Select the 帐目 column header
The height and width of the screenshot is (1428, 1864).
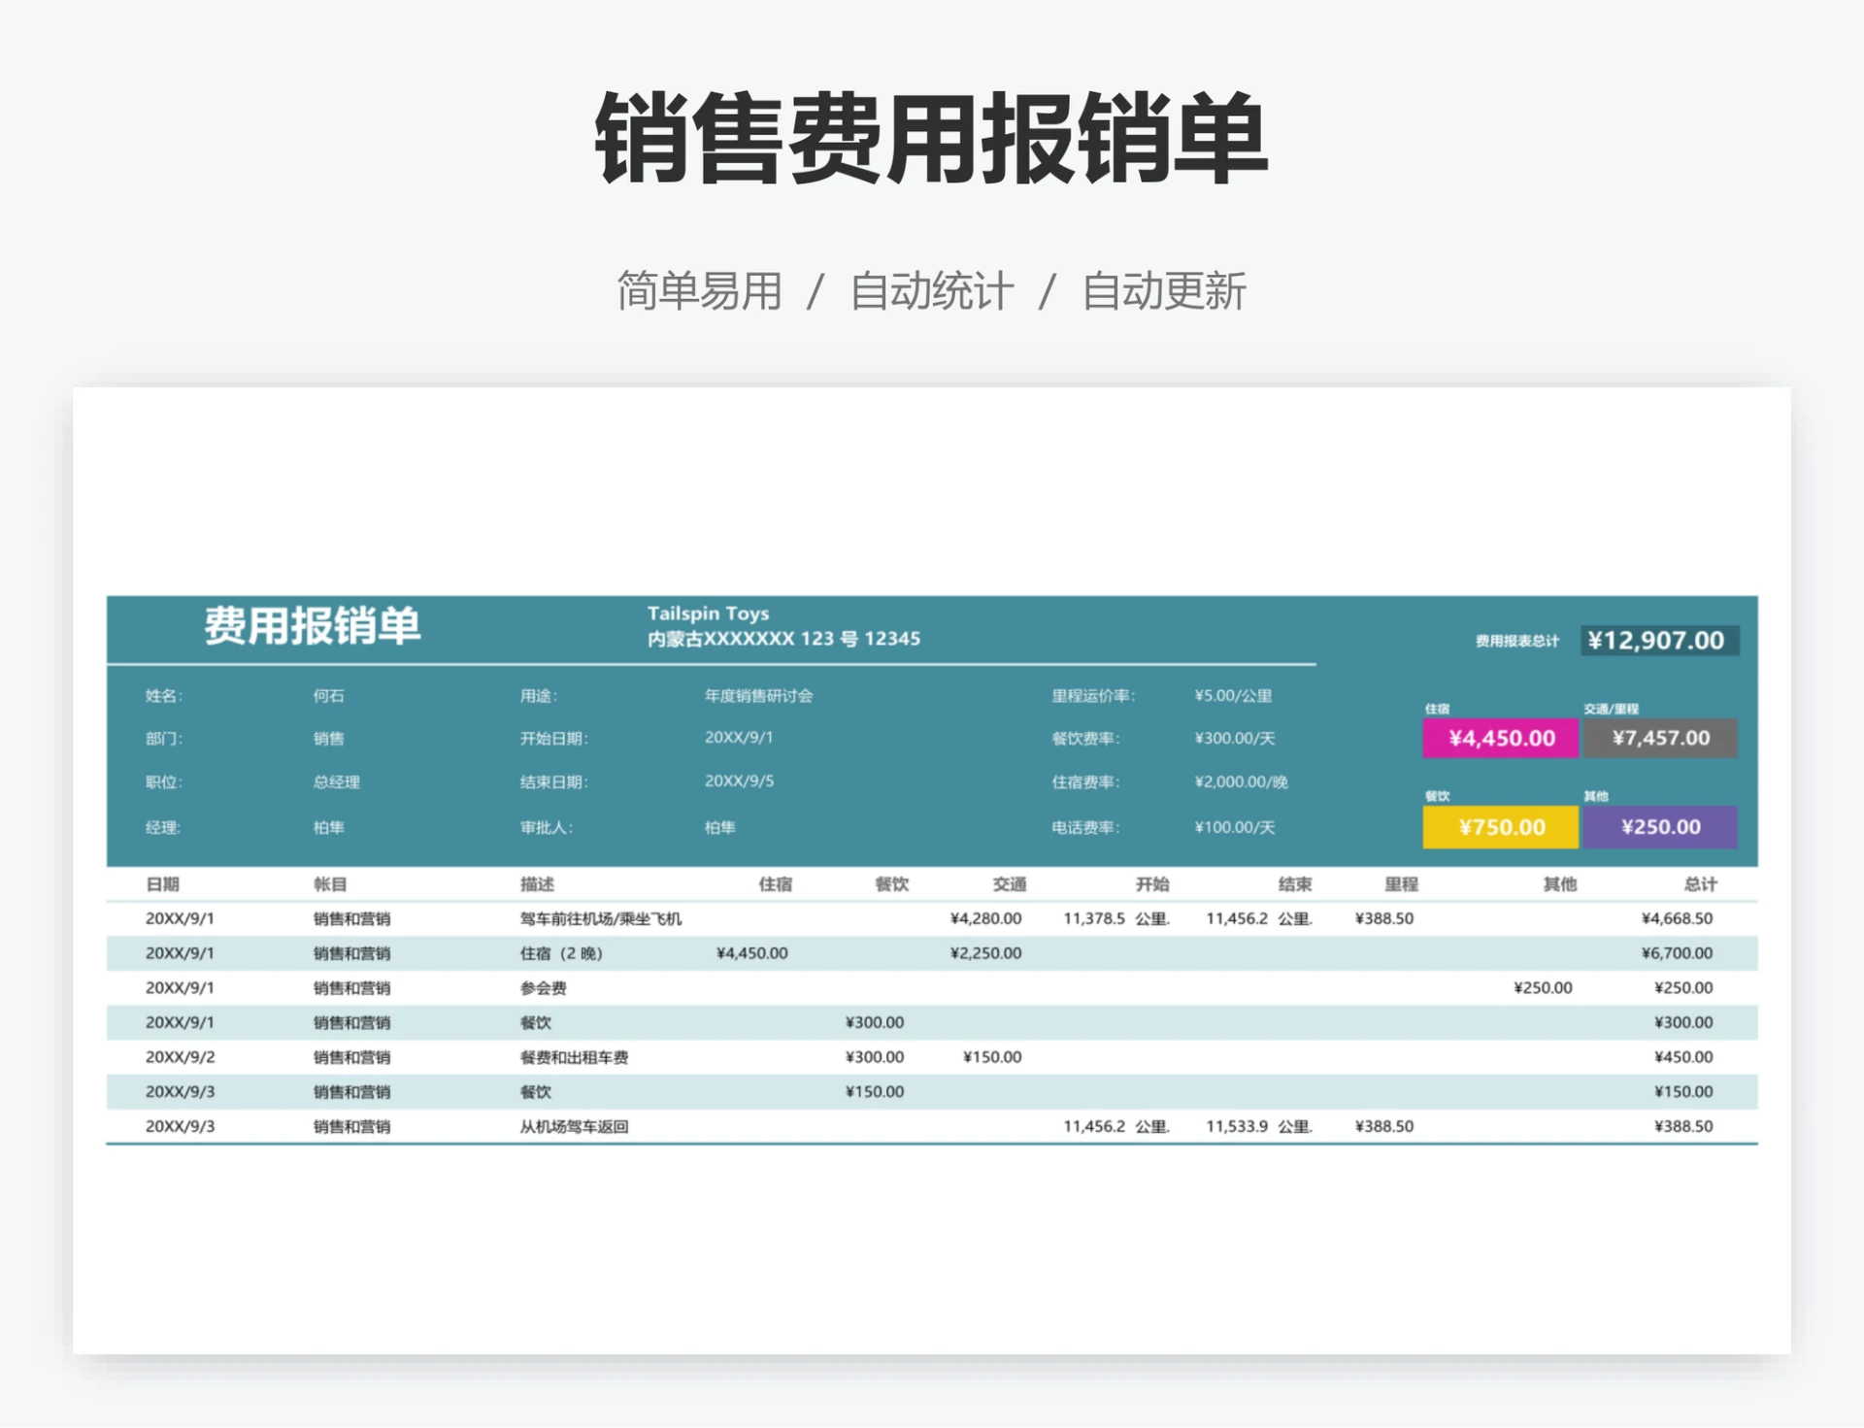pos(330,884)
